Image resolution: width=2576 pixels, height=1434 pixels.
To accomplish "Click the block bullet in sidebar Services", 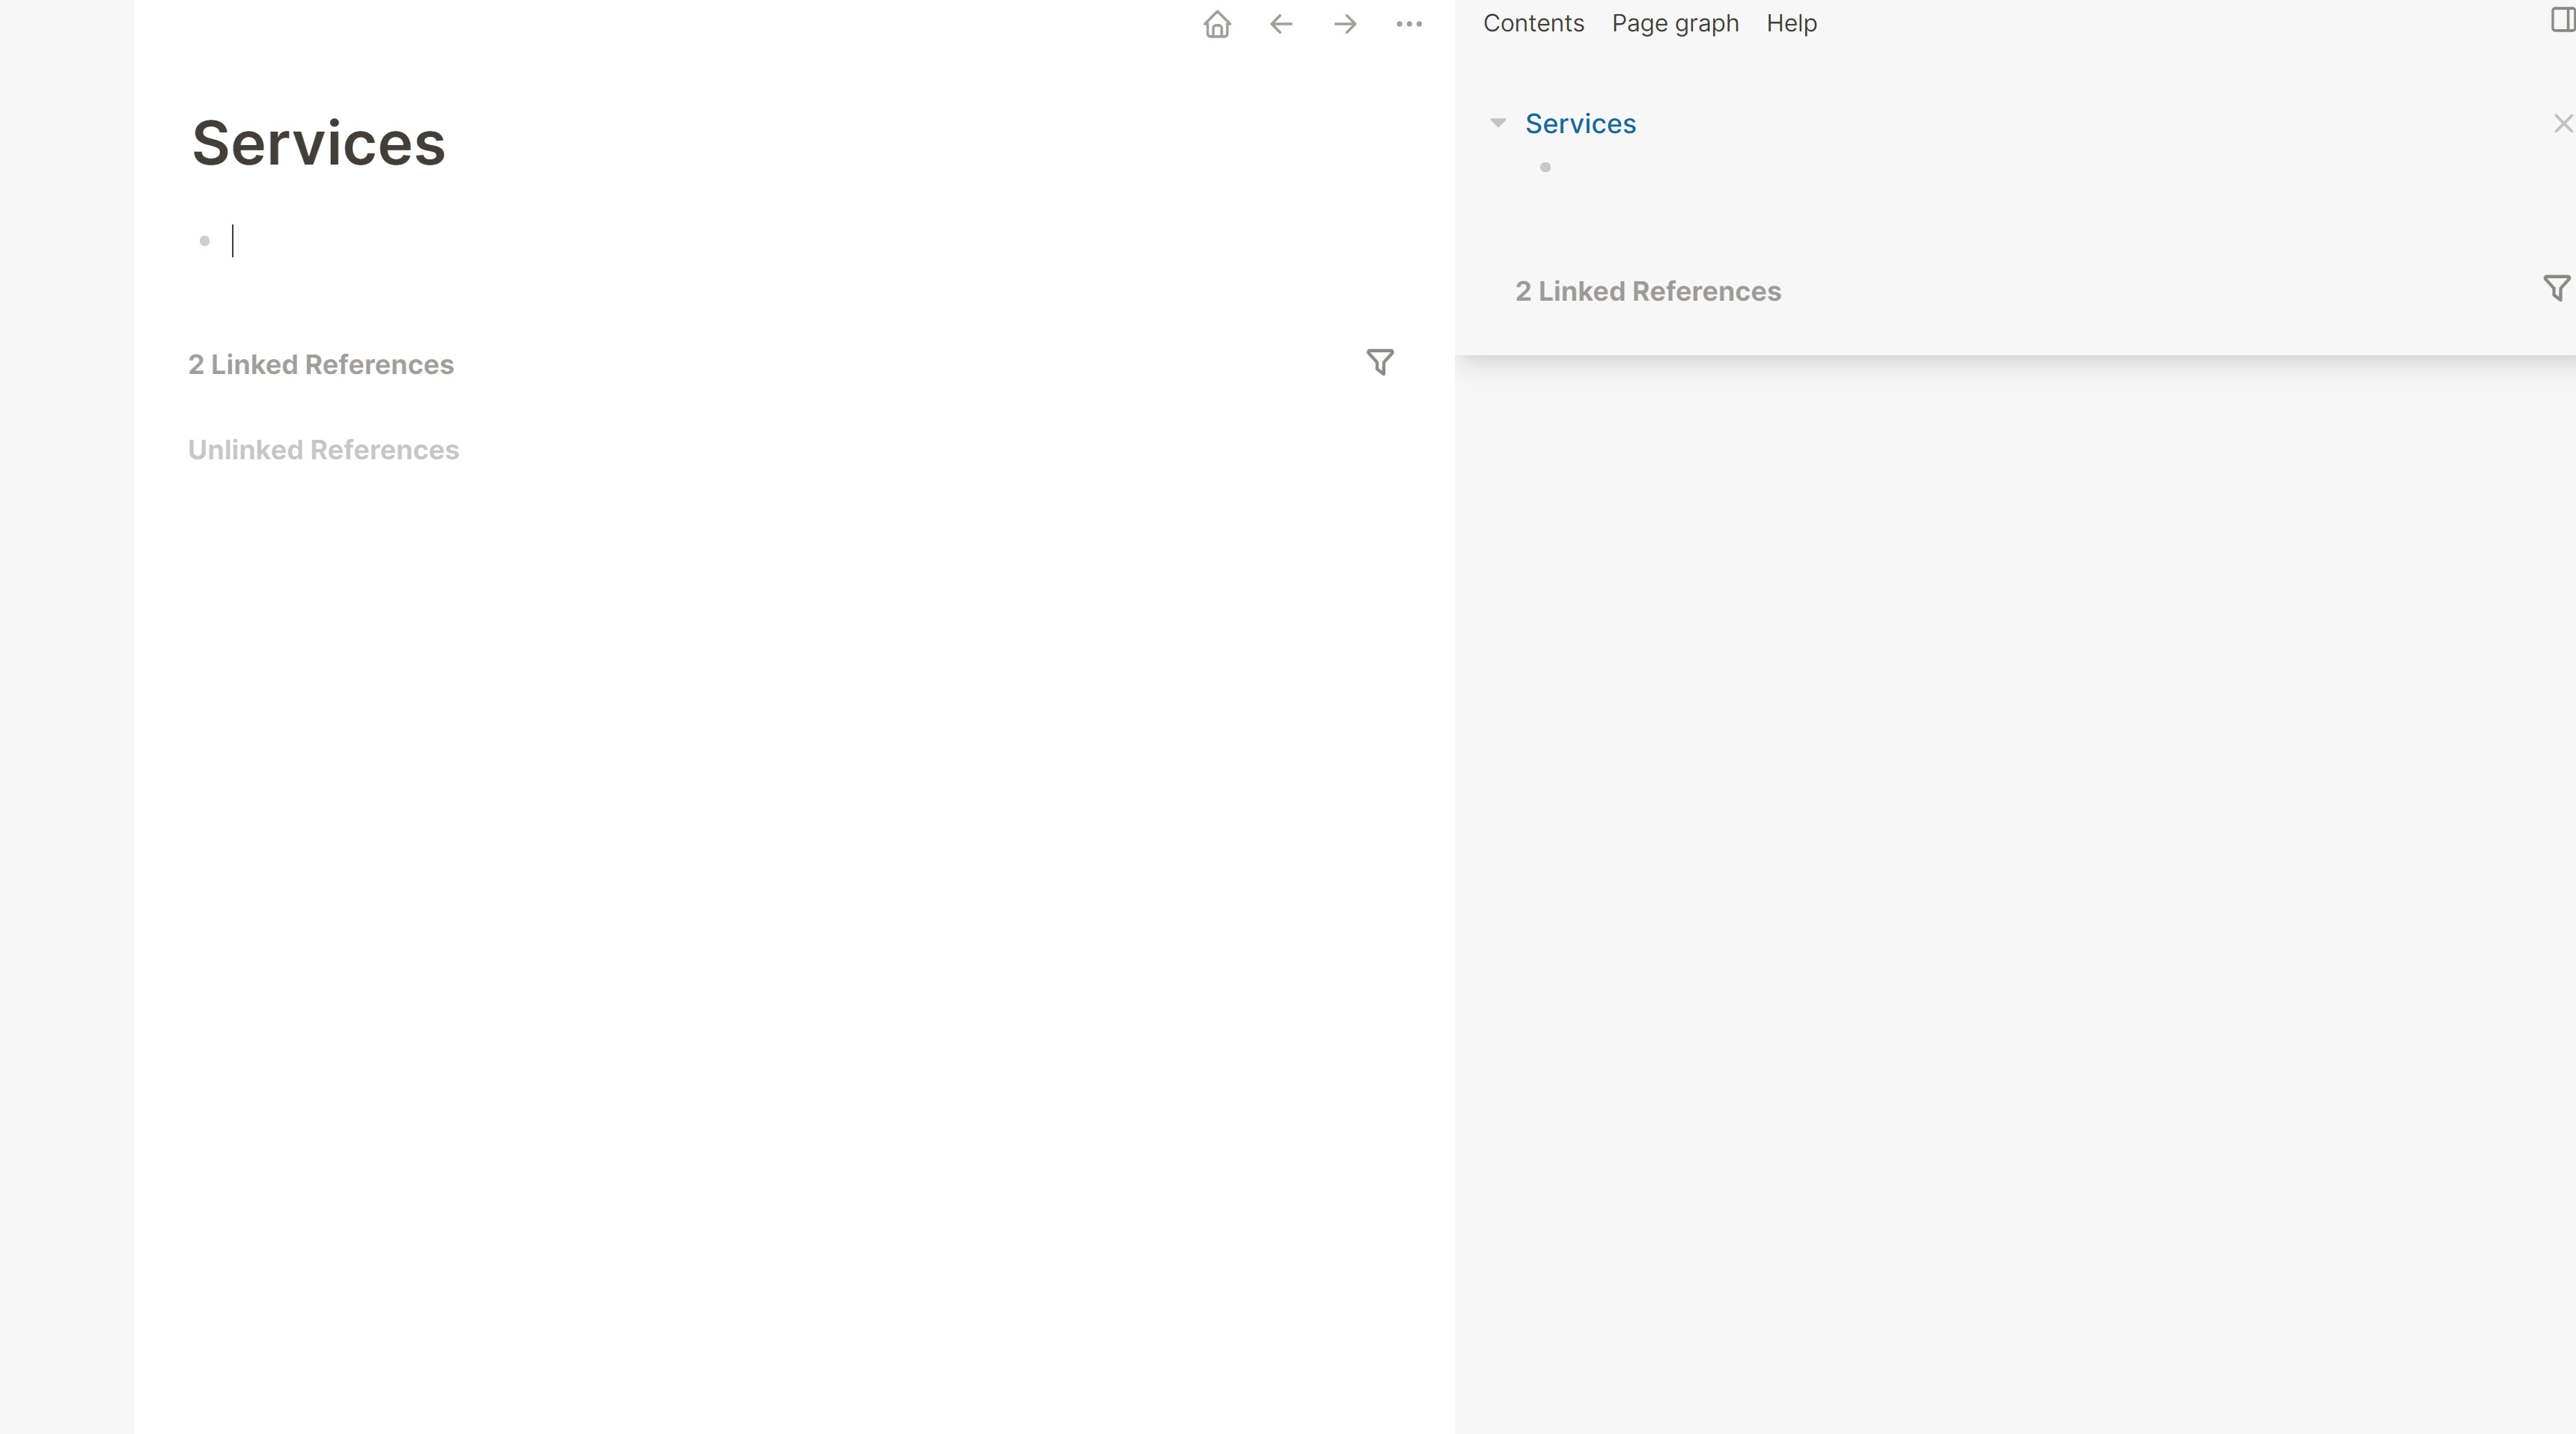I will tap(1545, 167).
